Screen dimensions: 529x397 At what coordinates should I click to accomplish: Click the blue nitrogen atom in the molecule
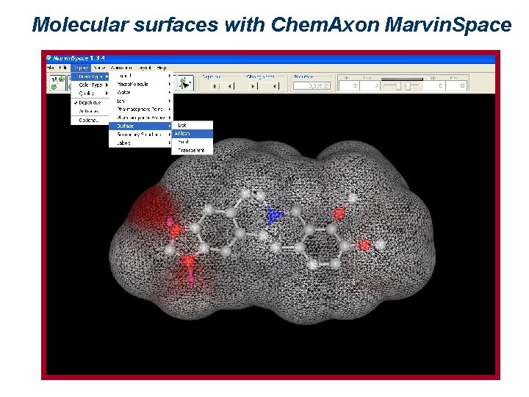pyautogui.click(x=273, y=215)
